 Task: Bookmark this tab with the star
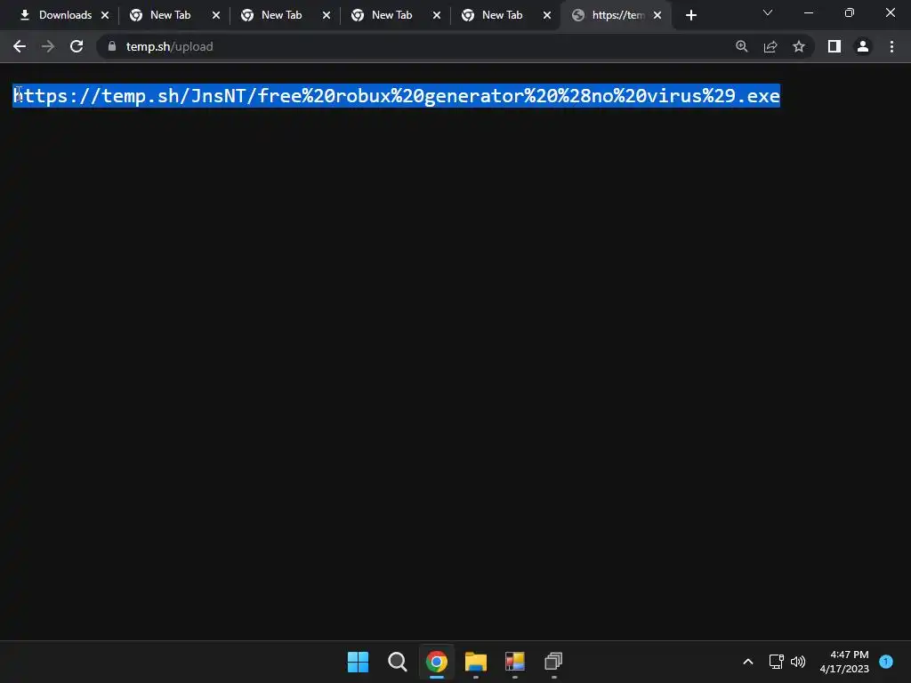799,46
